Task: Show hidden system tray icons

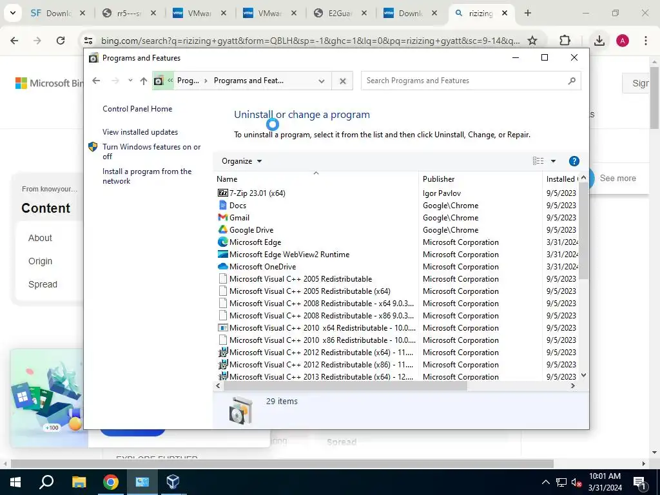Action: 545,483
